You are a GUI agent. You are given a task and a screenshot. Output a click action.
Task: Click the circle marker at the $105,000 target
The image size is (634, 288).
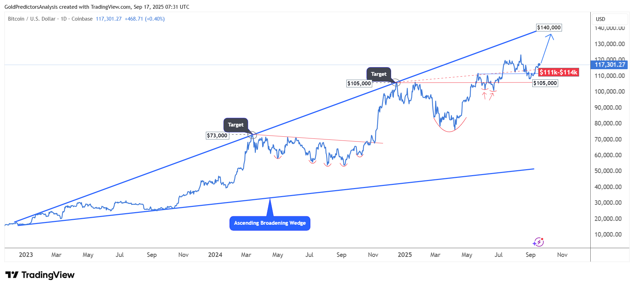396,83
